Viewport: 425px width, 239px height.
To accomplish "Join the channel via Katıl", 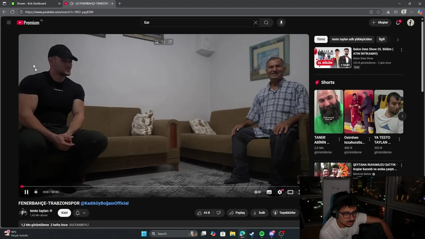I will pyautogui.click(x=64, y=213).
